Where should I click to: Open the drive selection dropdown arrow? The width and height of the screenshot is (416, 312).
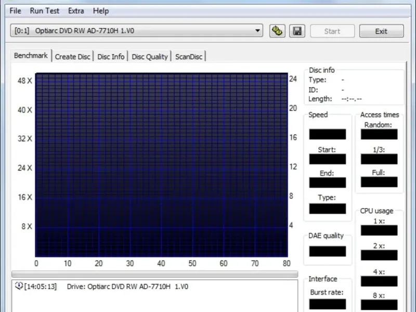coord(257,31)
